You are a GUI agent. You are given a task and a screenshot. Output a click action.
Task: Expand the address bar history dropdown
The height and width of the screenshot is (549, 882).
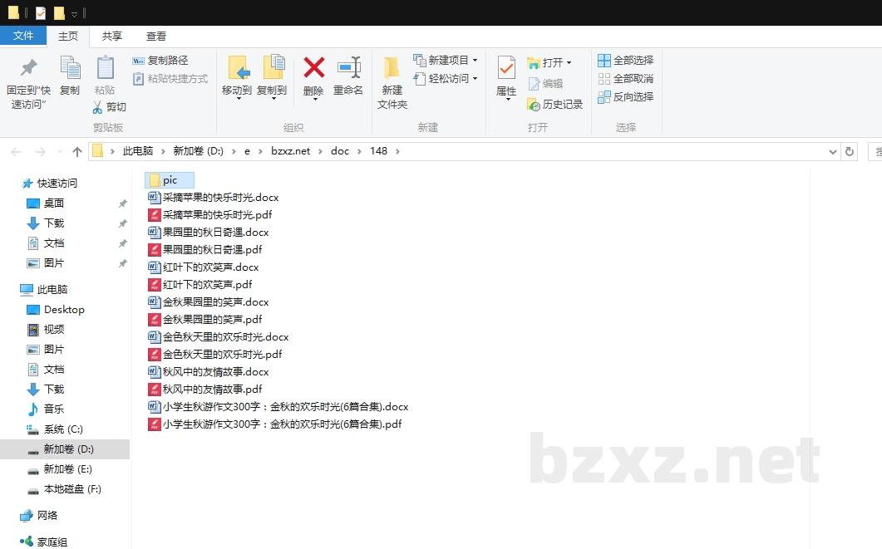click(x=833, y=151)
